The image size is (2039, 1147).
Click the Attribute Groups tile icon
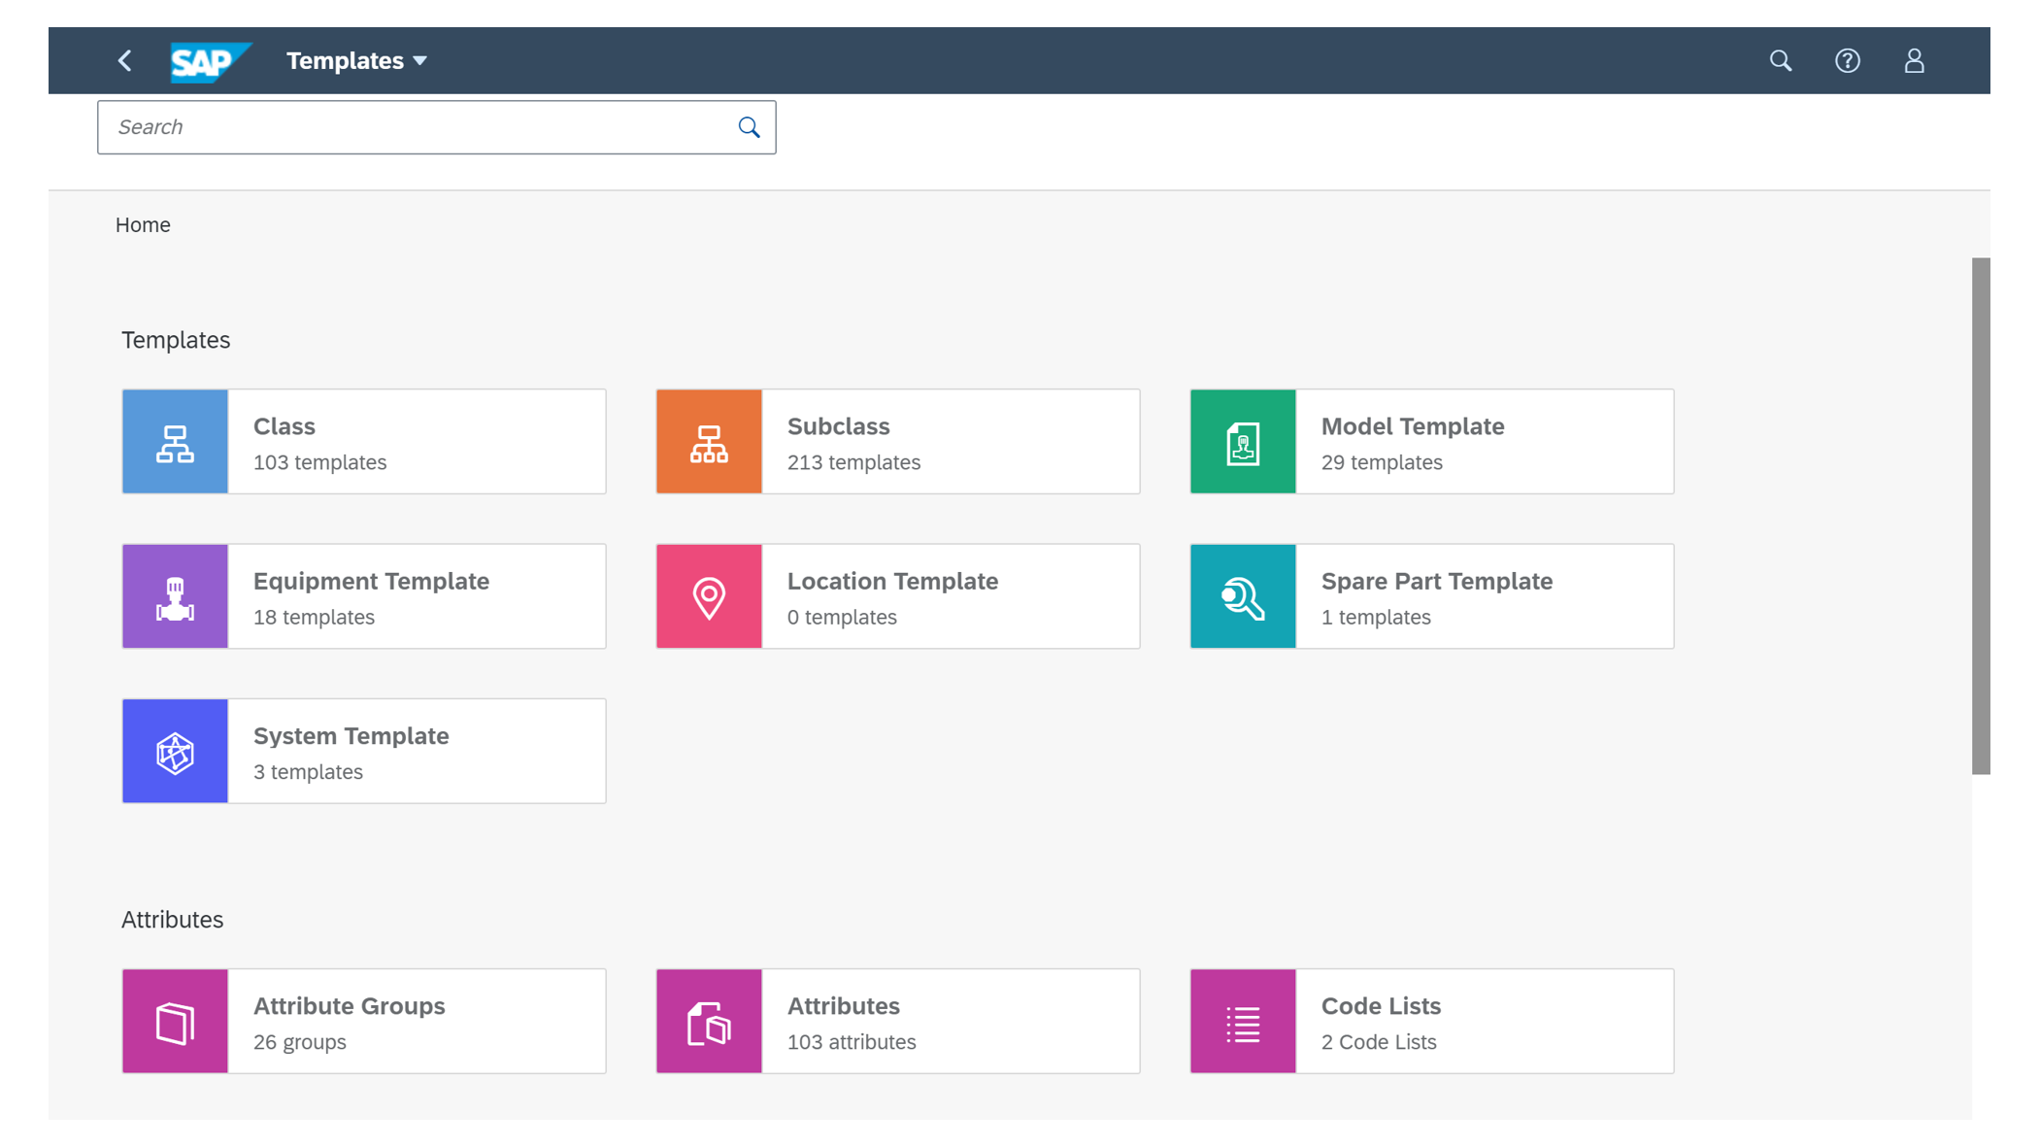176,1021
